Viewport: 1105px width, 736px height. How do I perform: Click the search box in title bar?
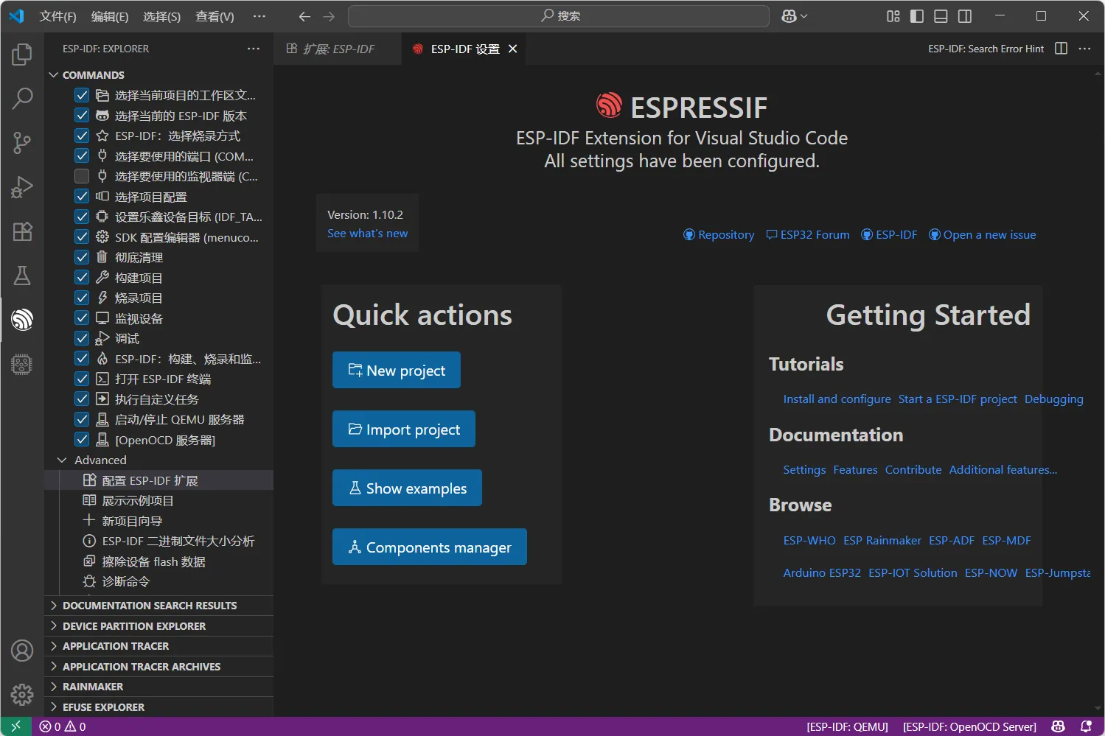pyautogui.click(x=559, y=16)
